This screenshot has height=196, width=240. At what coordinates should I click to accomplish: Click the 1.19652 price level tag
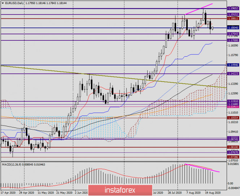pos(233,8)
